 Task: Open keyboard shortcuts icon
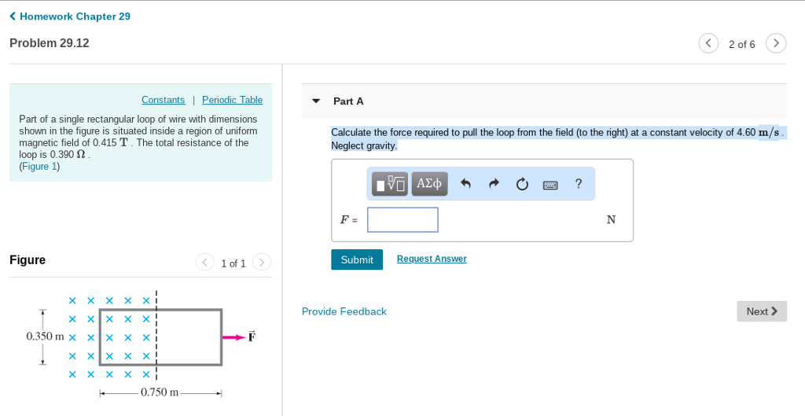pos(550,185)
